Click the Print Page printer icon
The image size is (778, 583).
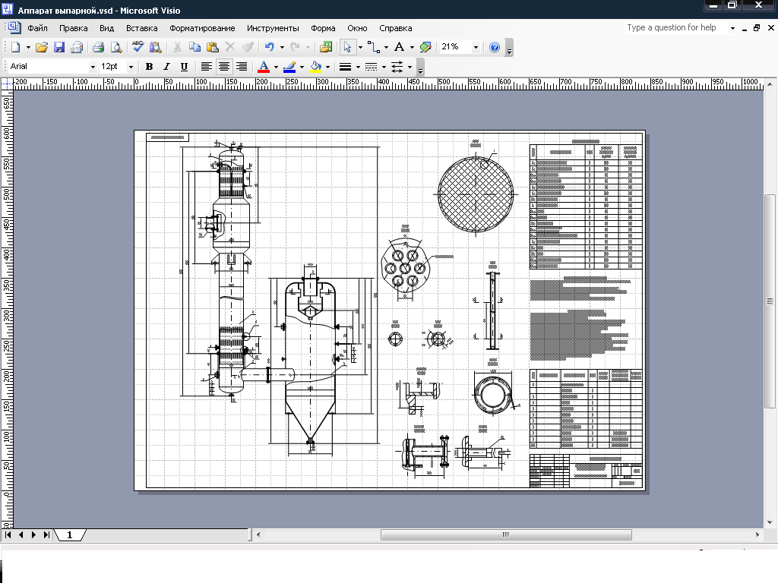[98, 47]
